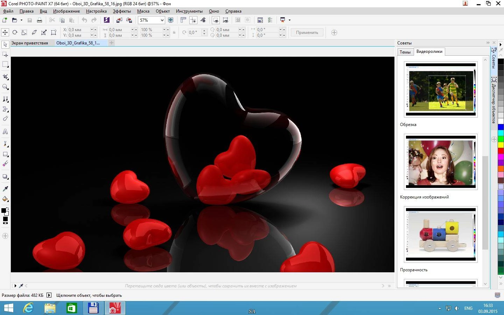Expand the Open button dropdown arrow

pos(21,20)
